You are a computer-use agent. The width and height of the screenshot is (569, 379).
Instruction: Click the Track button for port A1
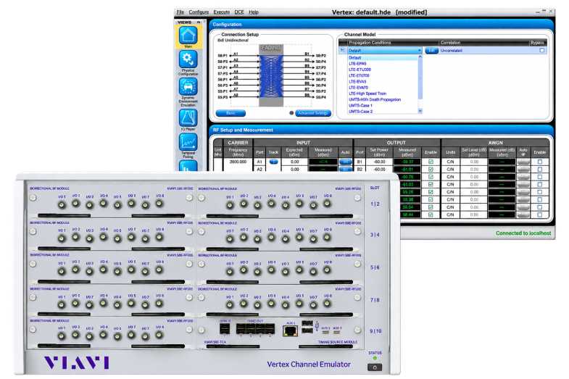273,162
